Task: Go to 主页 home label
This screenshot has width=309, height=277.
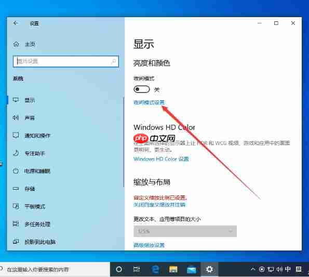Action: coord(30,44)
